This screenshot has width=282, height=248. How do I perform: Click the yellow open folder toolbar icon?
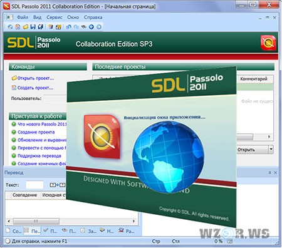point(26,27)
